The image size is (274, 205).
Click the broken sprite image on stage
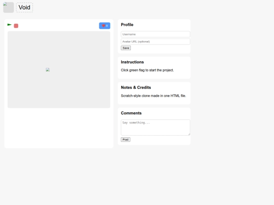click(x=48, y=70)
